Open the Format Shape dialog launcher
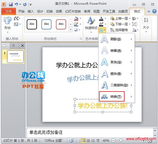This screenshot has height=144, width=158. pyautogui.click(x=81, y=39)
